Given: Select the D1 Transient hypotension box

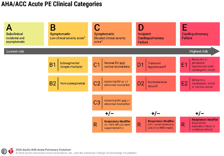Looking at the screenshot, I should (156, 65).
